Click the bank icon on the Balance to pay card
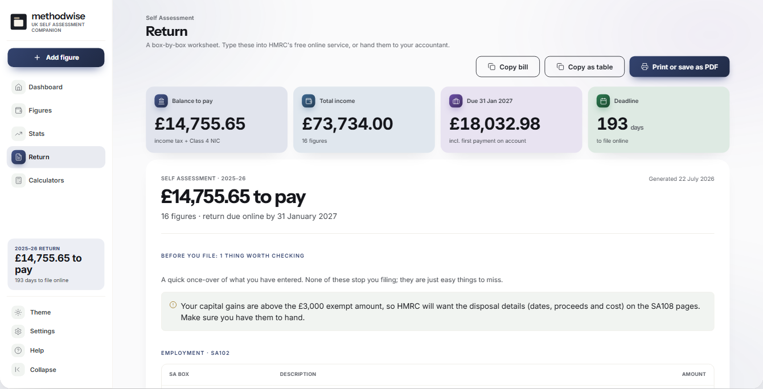 click(161, 101)
